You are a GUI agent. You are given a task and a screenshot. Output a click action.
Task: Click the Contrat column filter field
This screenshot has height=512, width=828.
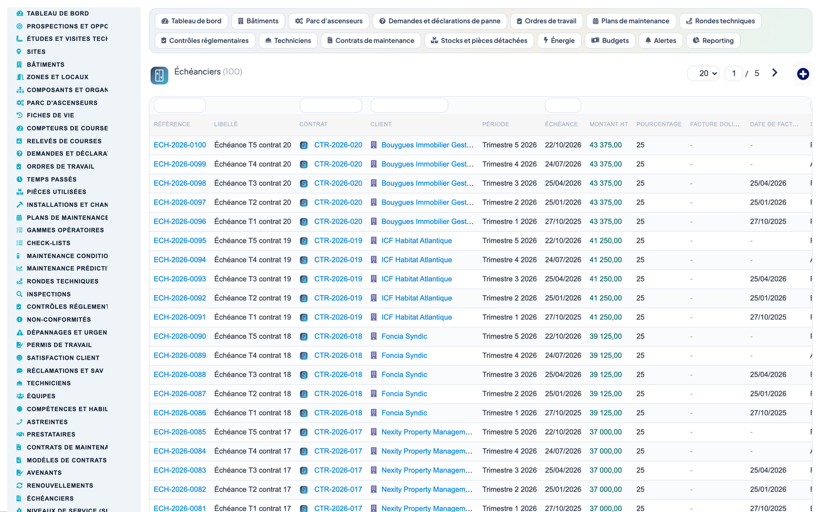click(x=331, y=105)
